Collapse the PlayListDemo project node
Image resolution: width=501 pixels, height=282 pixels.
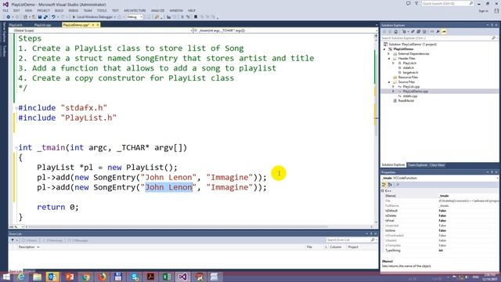pos(385,49)
